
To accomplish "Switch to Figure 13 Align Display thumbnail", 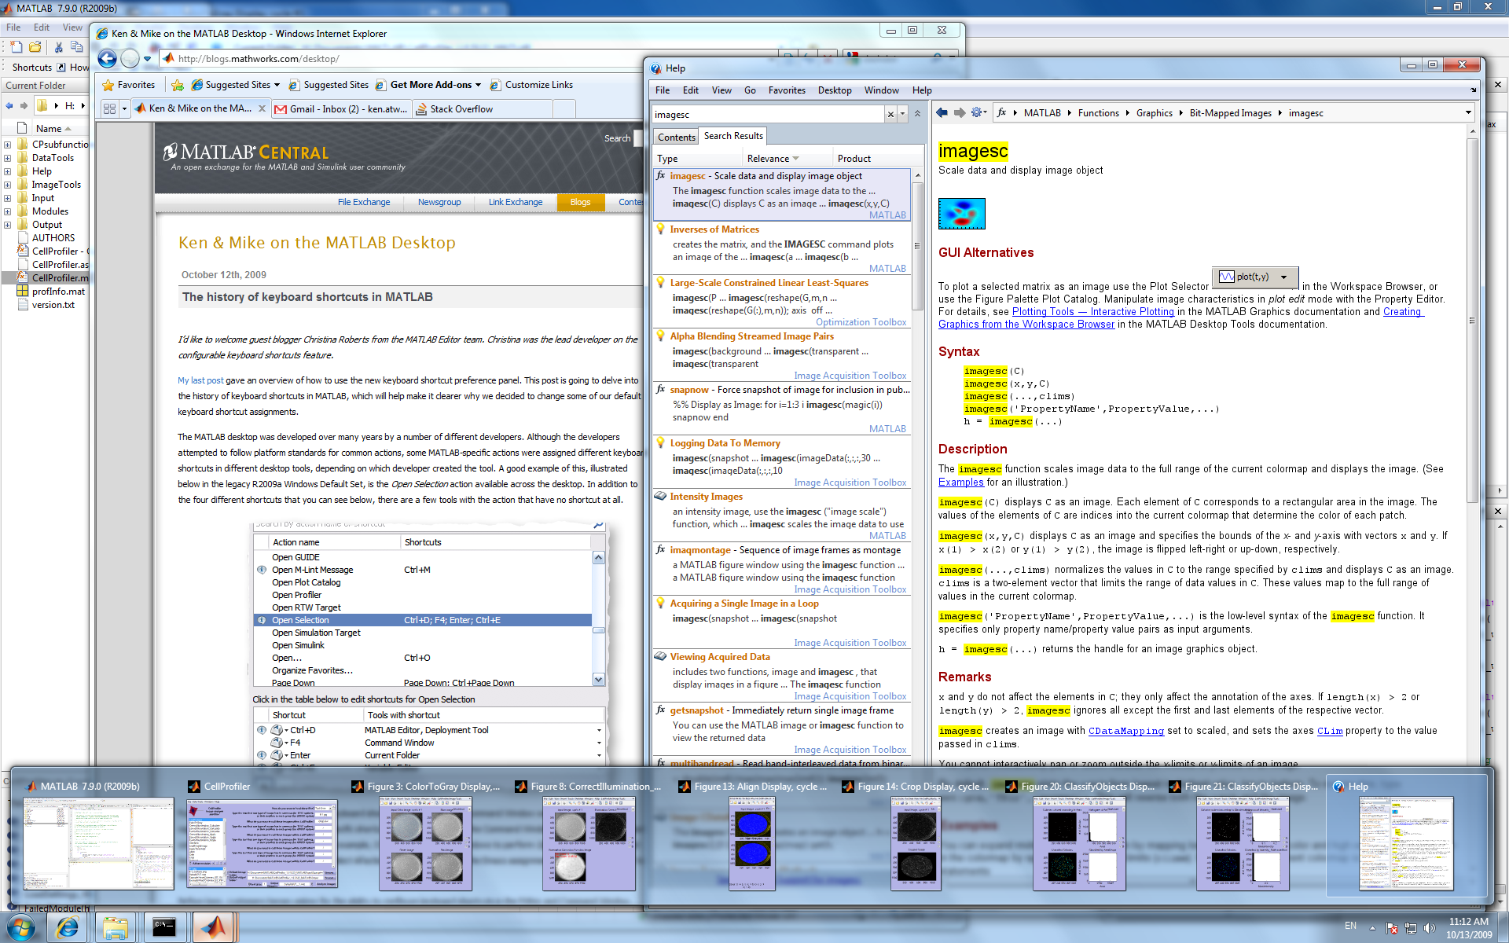I will coord(752,843).
